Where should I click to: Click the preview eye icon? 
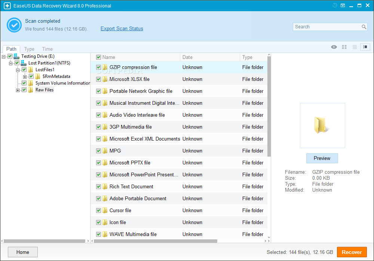click(334, 47)
